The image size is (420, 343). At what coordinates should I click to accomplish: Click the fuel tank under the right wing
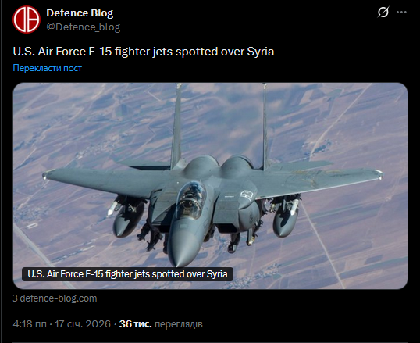click(x=284, y=221)
